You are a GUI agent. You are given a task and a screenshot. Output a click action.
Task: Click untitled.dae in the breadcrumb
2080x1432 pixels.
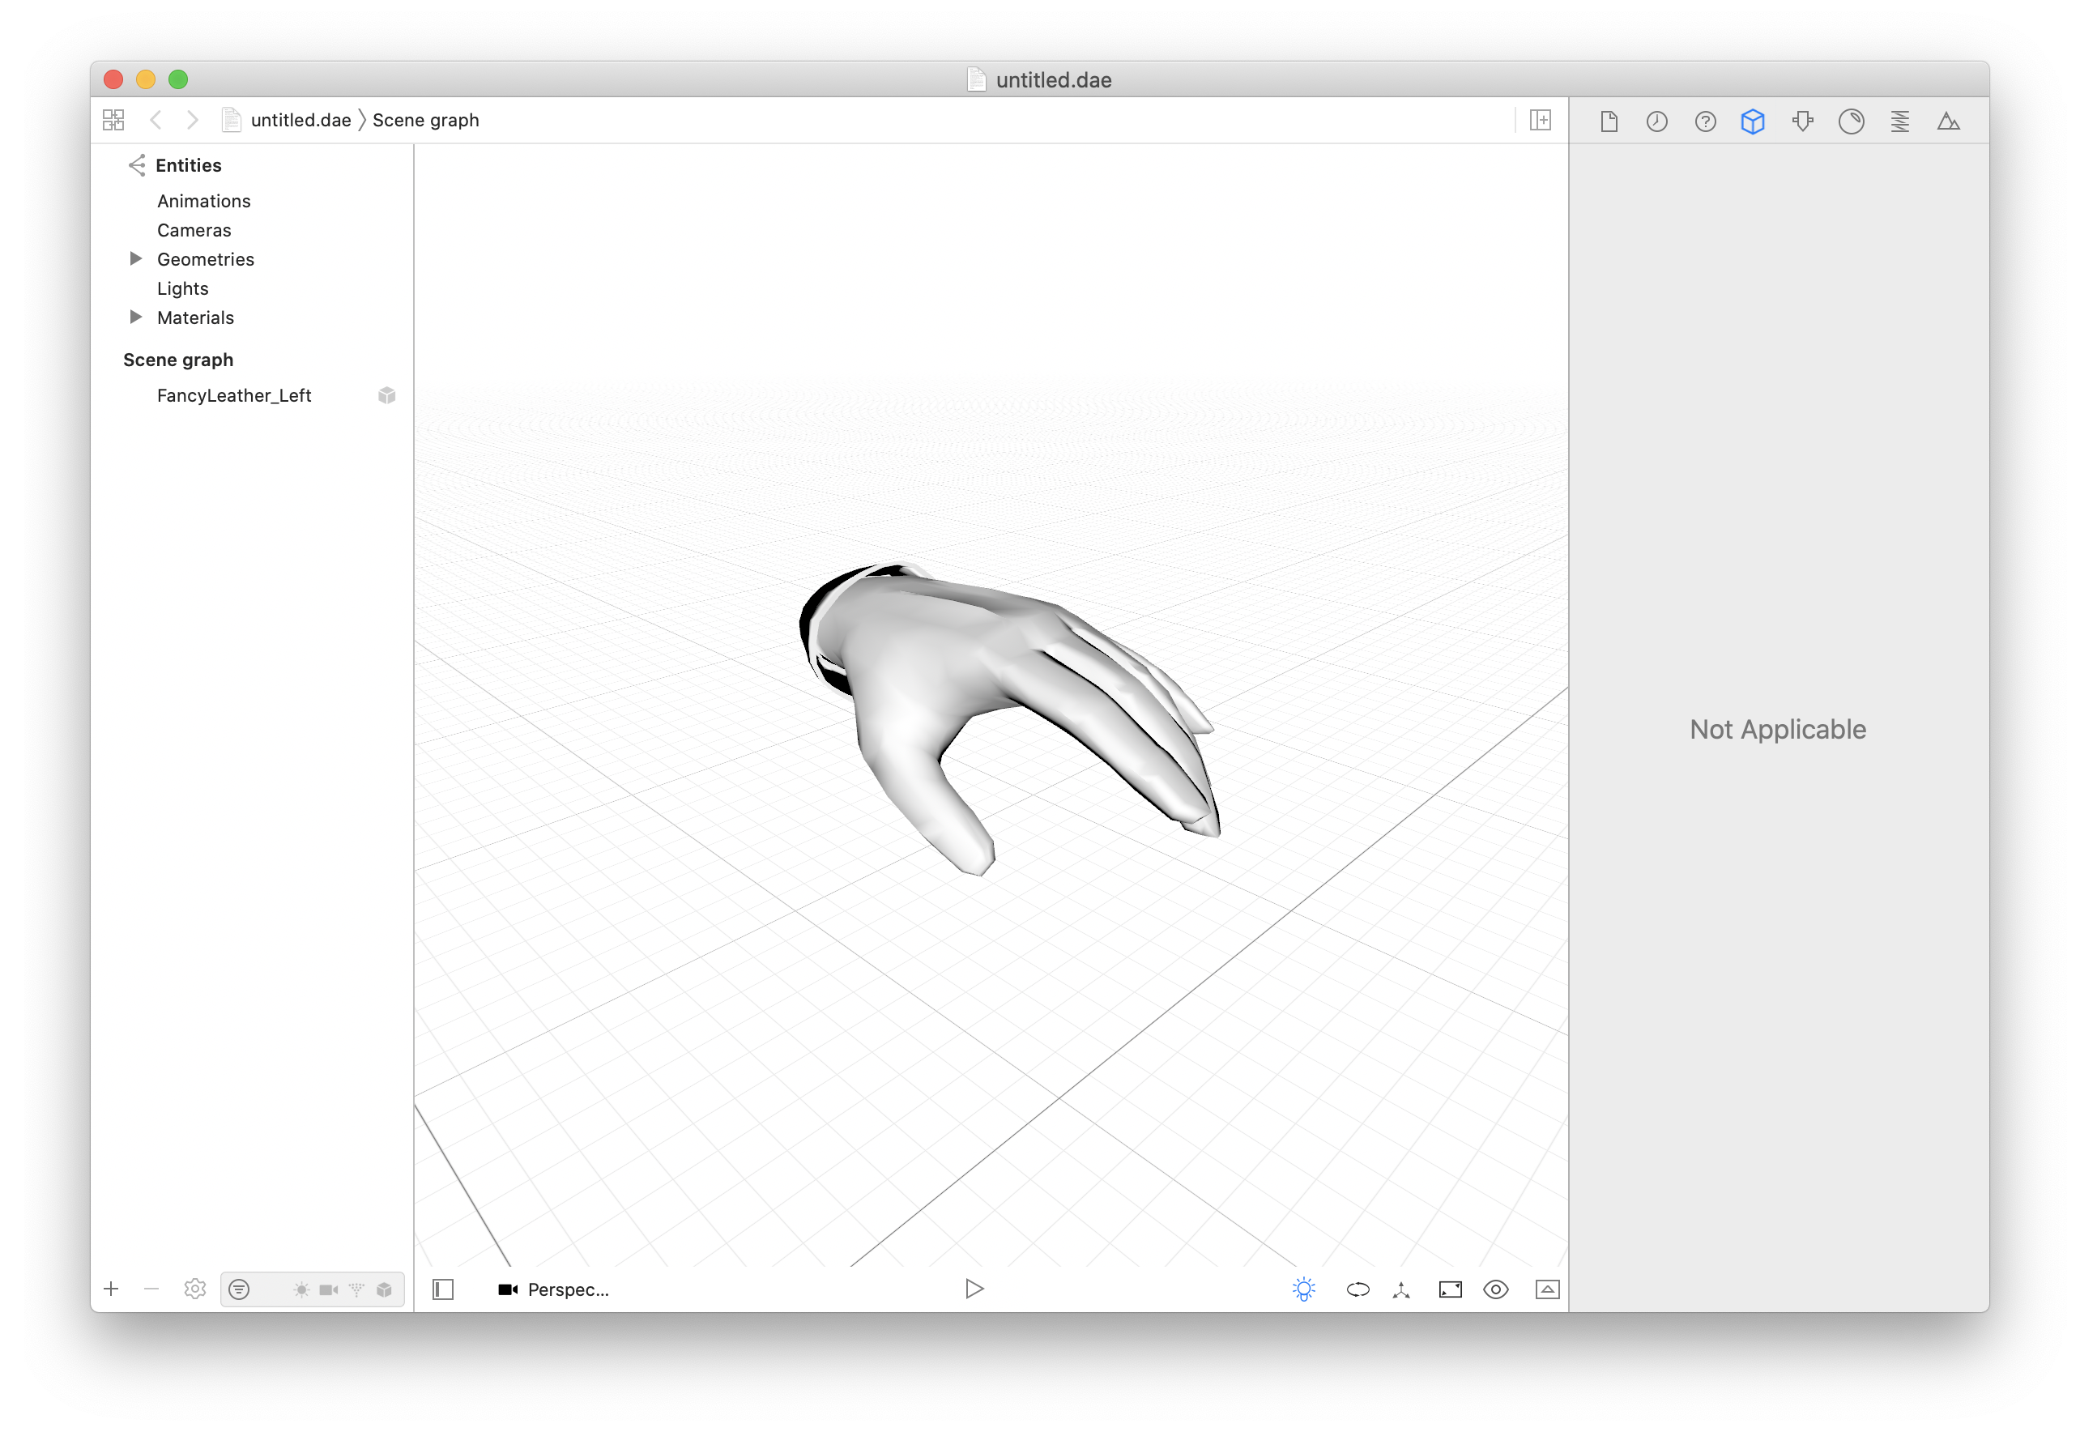pyautogui.click(x=300, y=120)
